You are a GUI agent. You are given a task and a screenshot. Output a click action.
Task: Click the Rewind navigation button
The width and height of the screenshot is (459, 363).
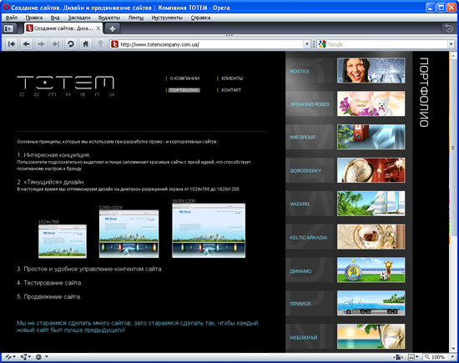[x=12, y=44]
